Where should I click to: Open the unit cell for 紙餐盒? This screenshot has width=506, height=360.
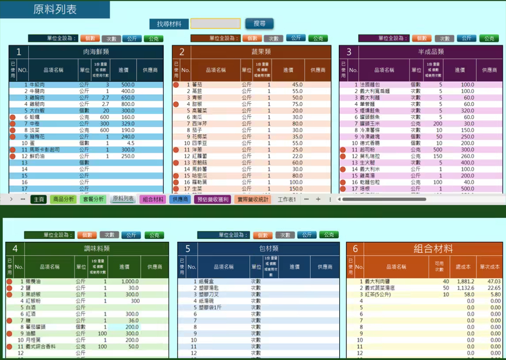(256, 281)
